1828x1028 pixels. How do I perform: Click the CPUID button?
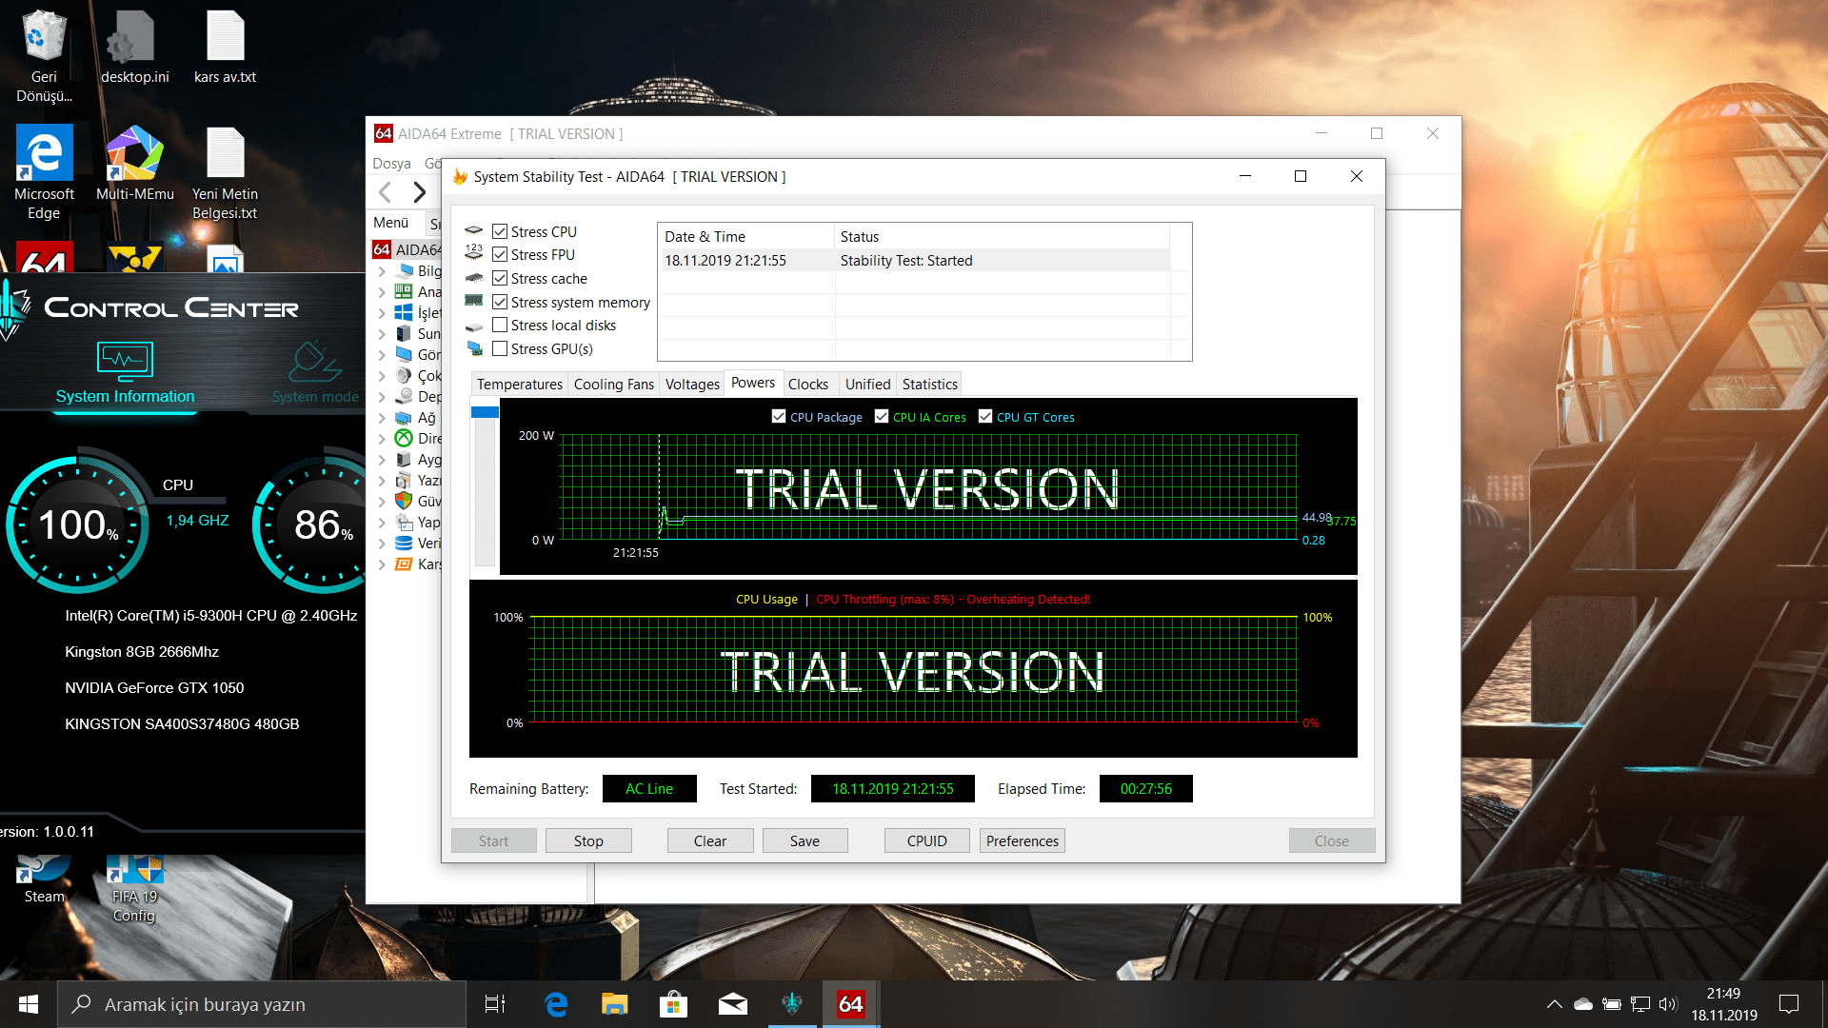tap(926, 840)
